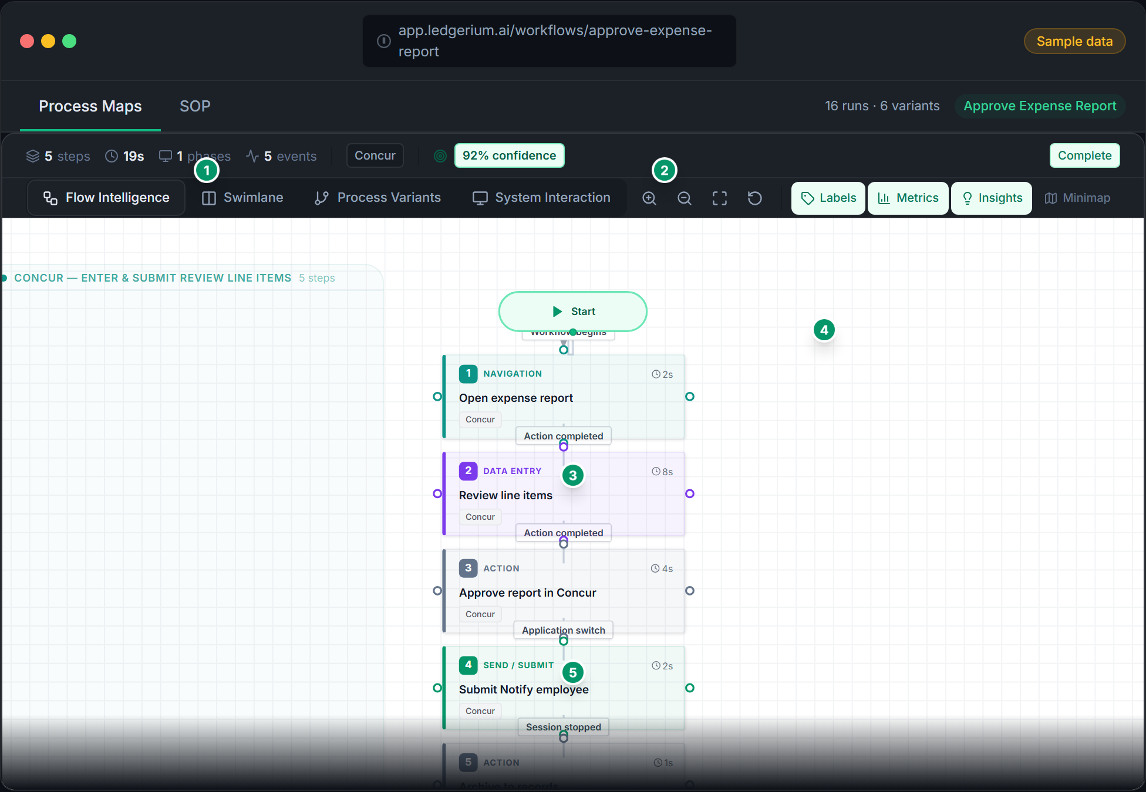Screen dimensions: 1146x792
Task: Toggle the Insights overlay
Action: [992, 198]
